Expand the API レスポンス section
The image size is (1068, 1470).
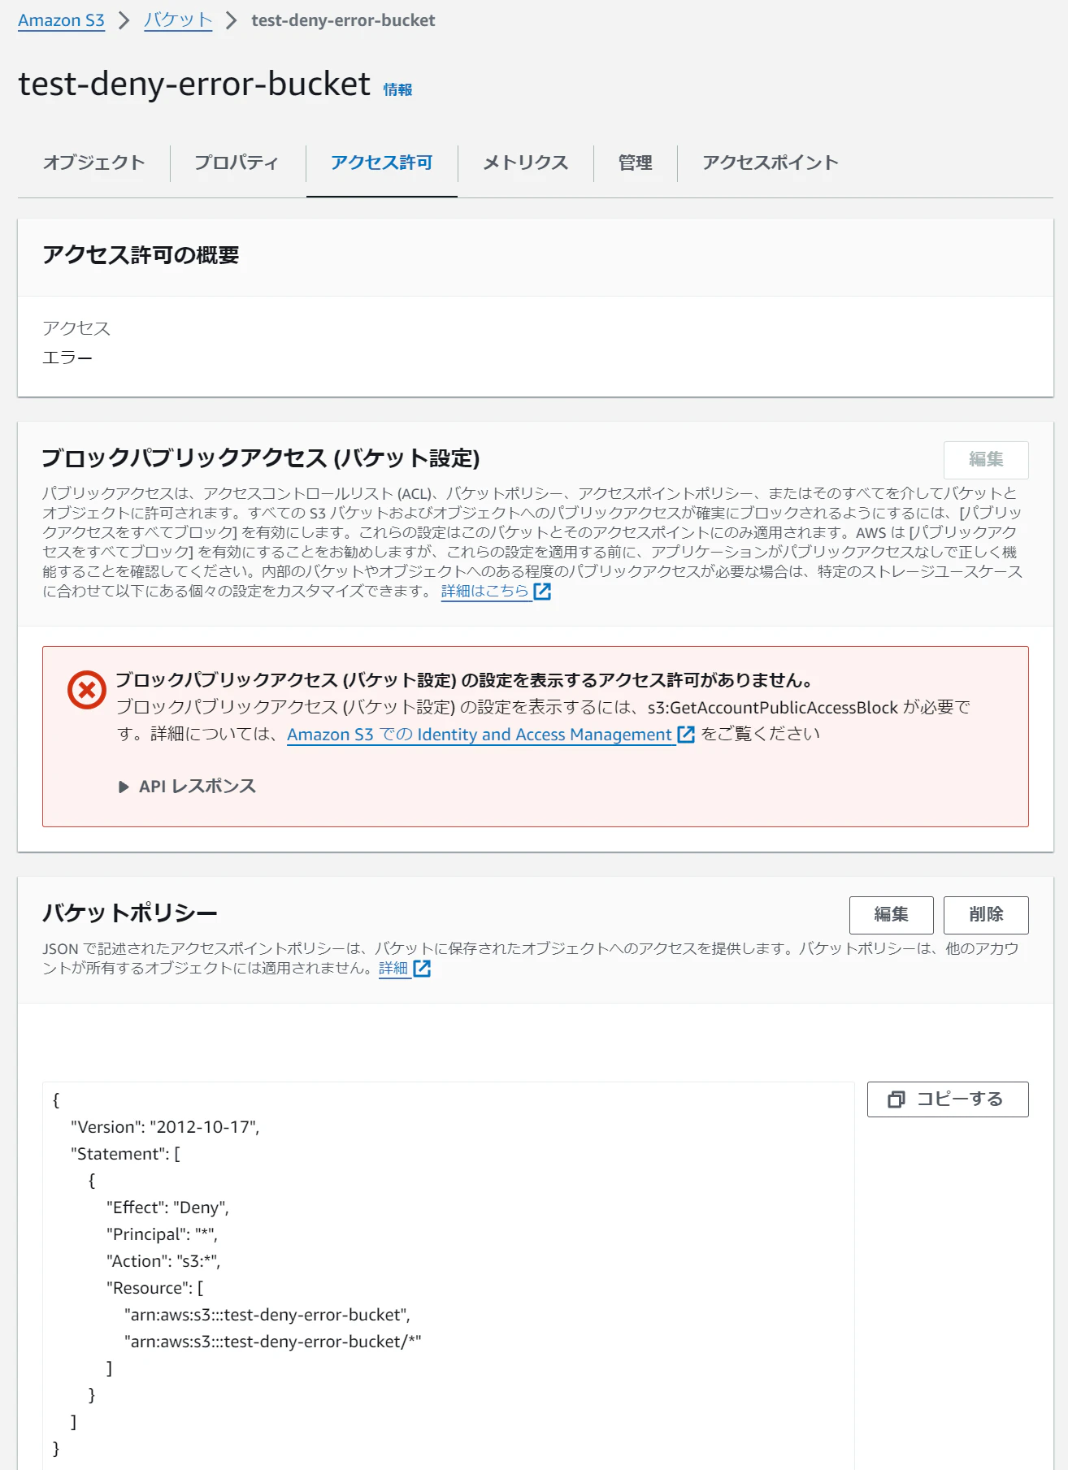pyautogui.click(x=187, y=787)
